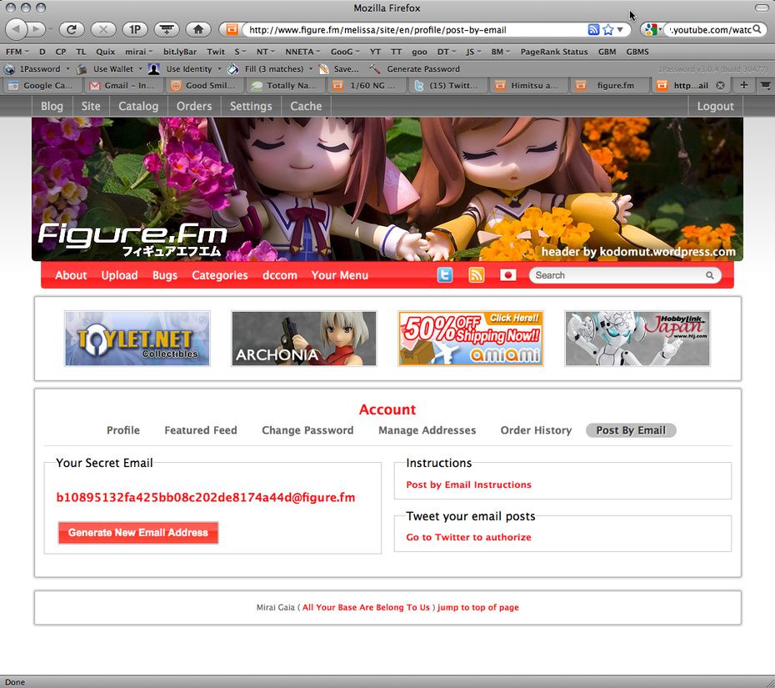
Task: Switch to the Totally Na... tab
Action: (286, 86)
